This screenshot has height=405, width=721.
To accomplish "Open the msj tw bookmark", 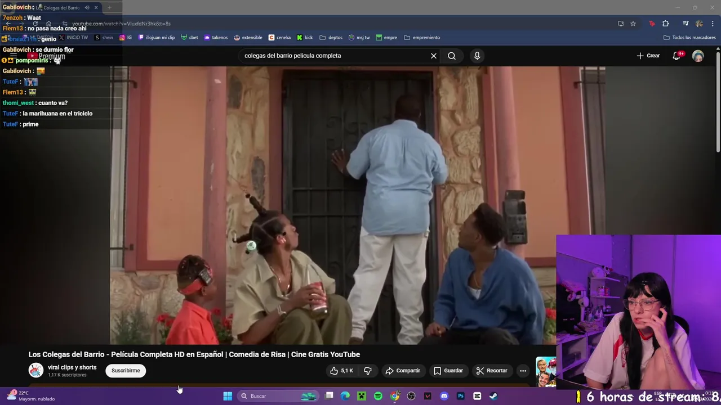I will pyautogui.click(x=359, y=38).
